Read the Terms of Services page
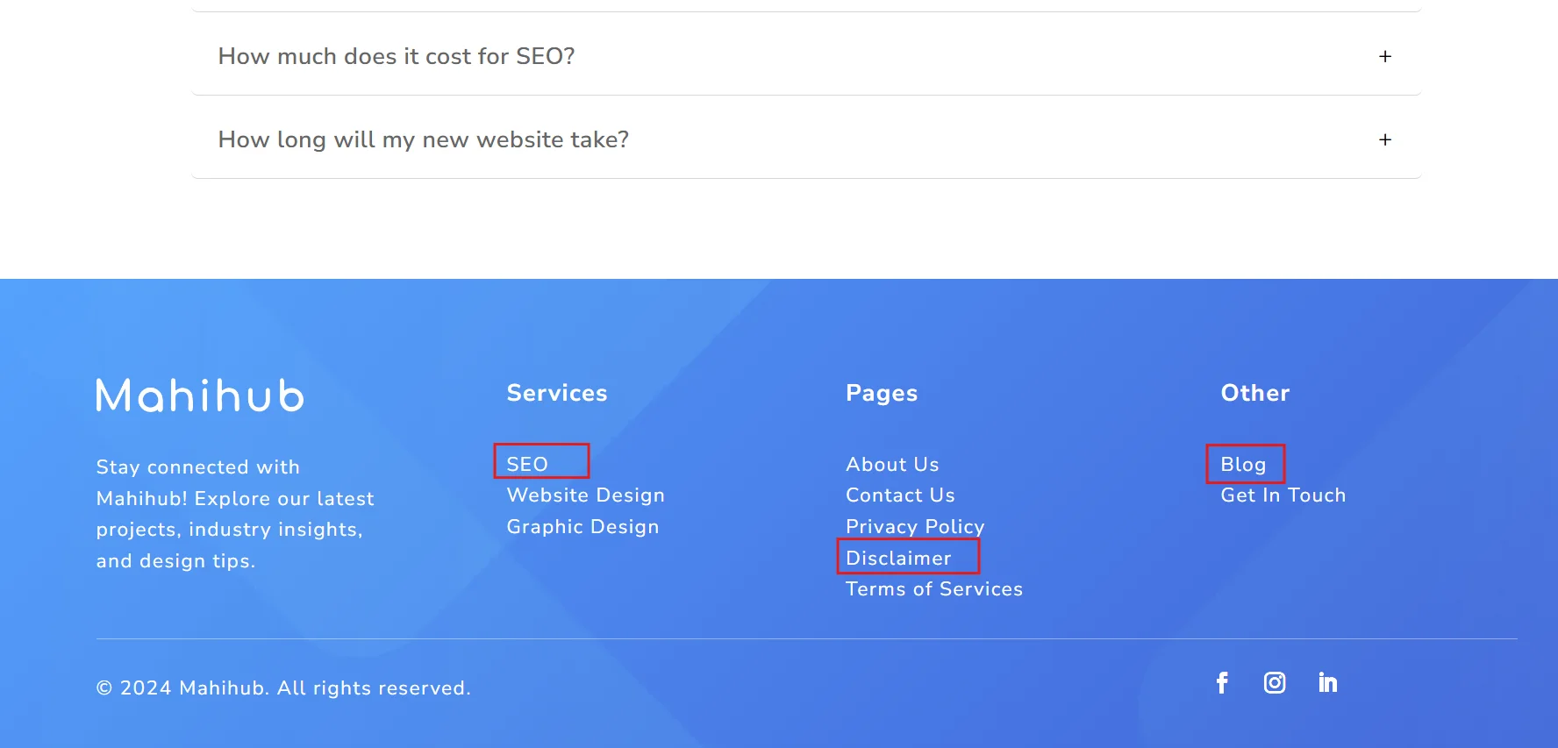The image size is (1558, 748). (934, 589)
